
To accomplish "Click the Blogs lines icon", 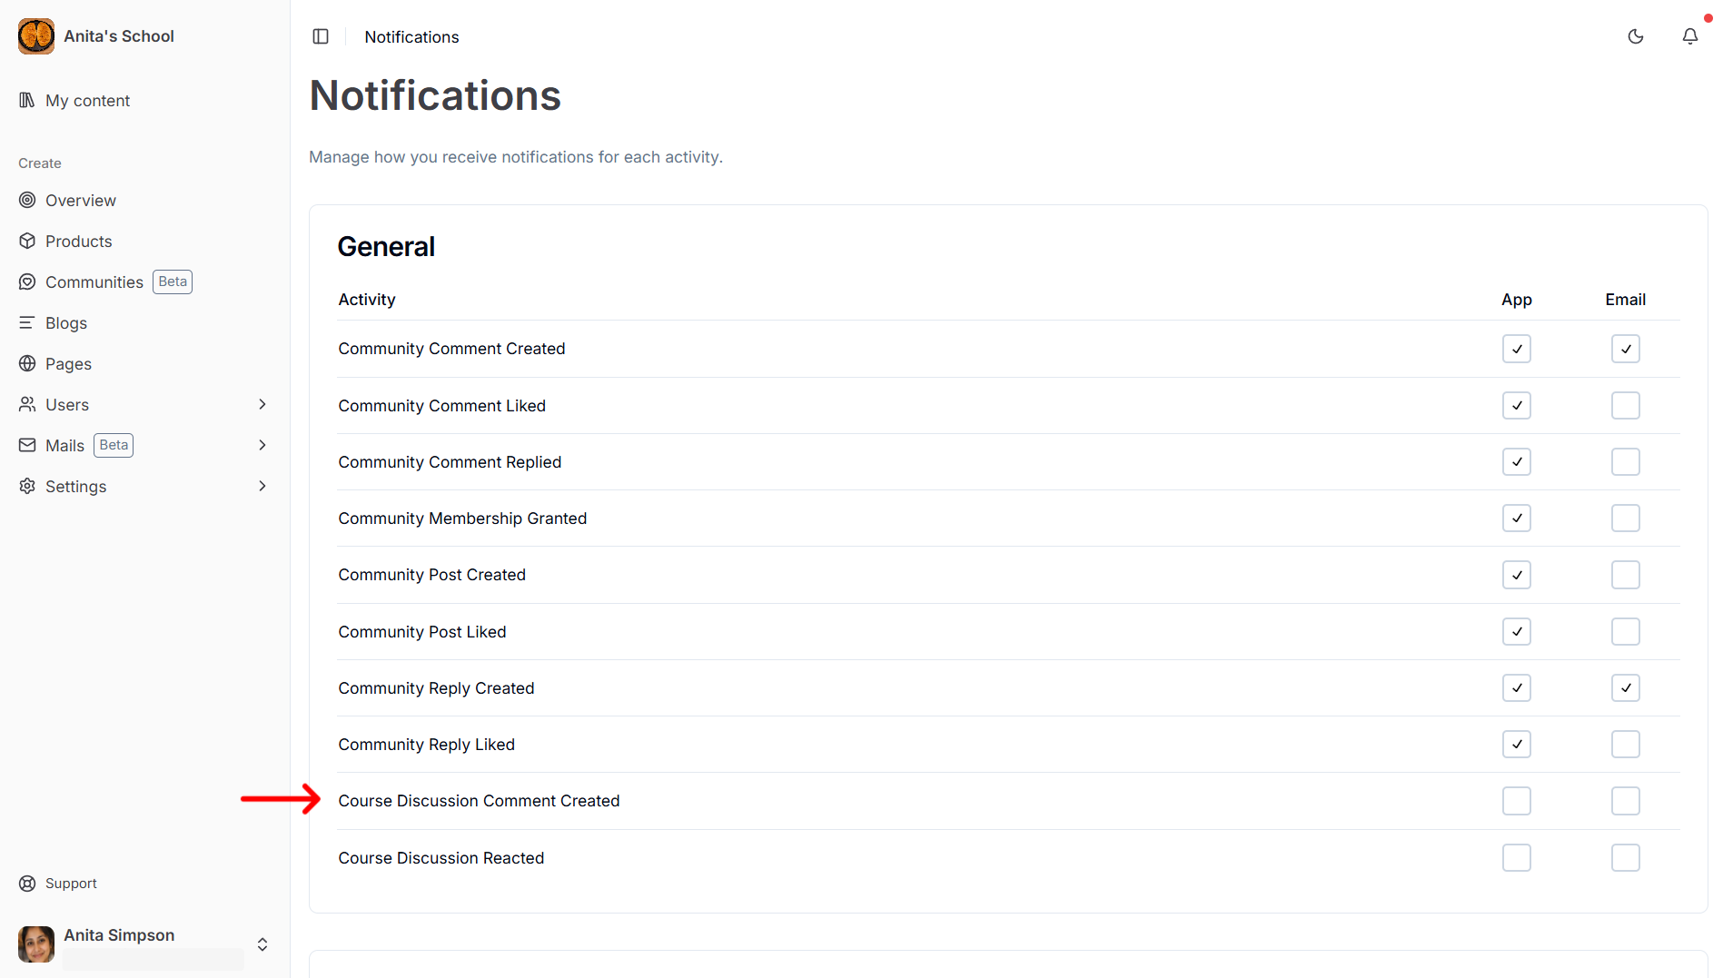I will click(x=27, y=322).
